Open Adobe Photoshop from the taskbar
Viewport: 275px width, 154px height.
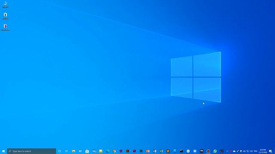[x=141, y=151]
